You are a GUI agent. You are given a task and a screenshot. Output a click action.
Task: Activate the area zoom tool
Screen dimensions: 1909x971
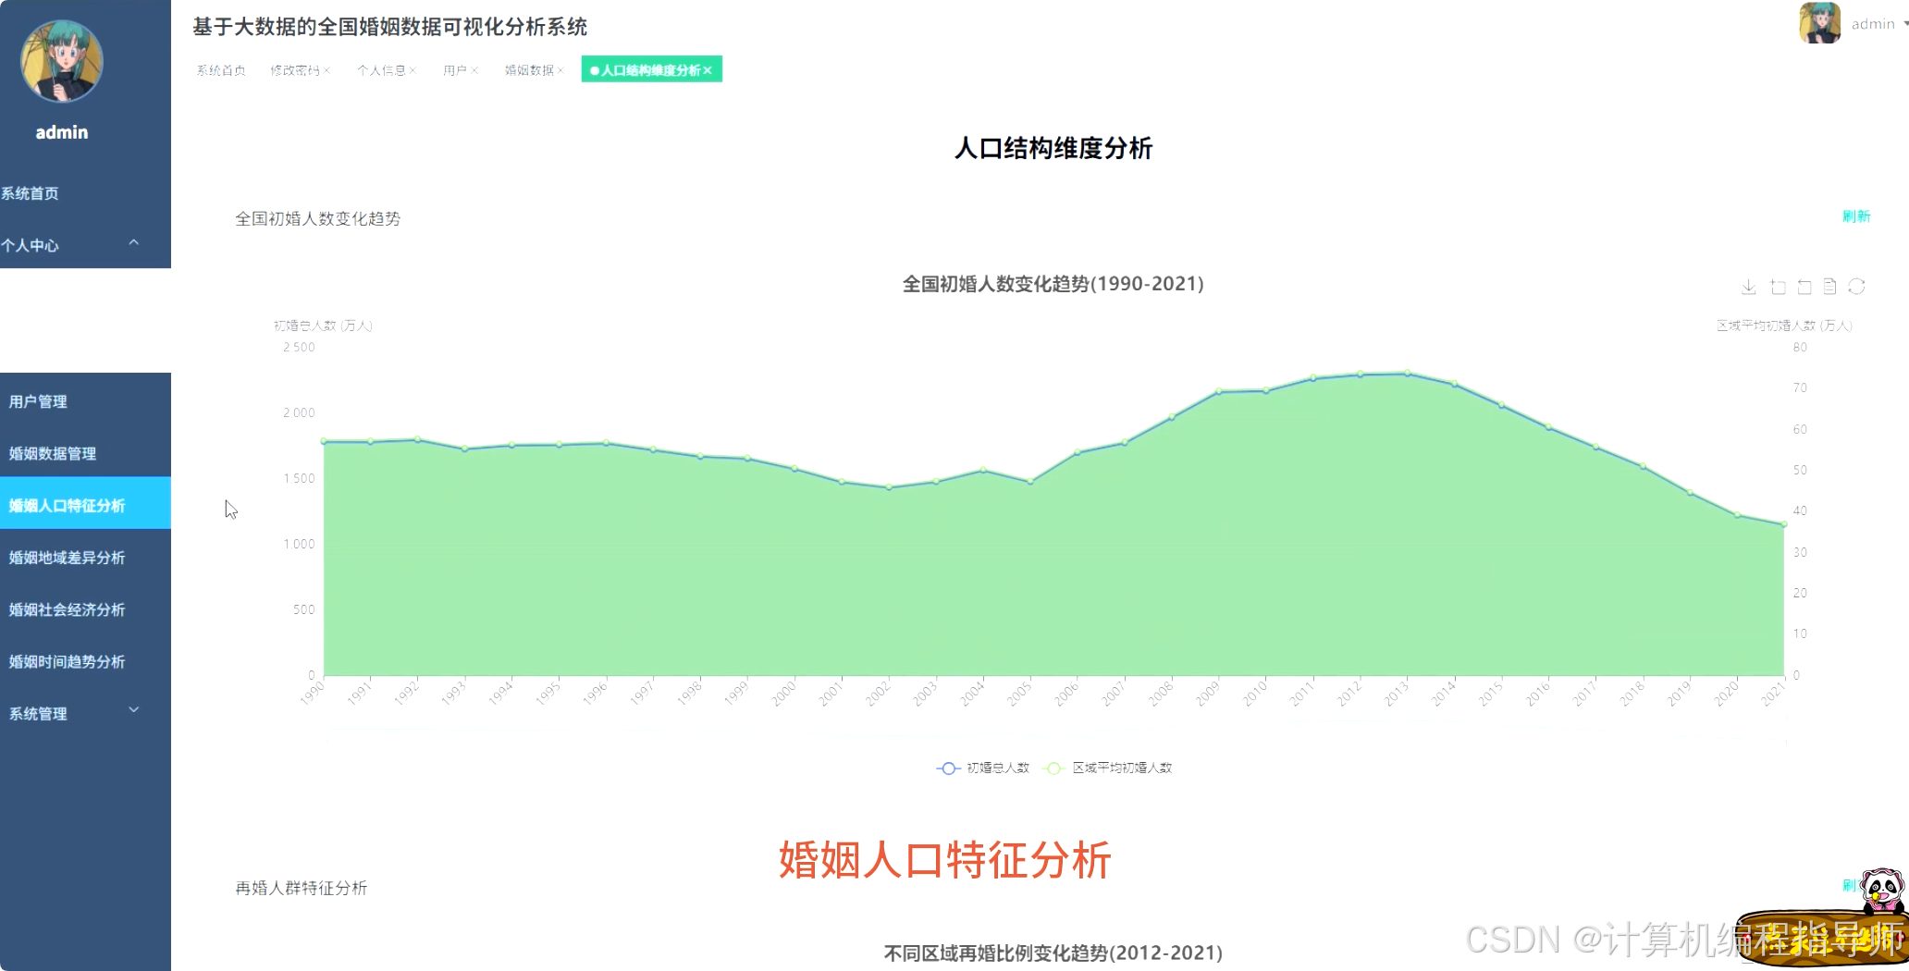pos(1777,288)
